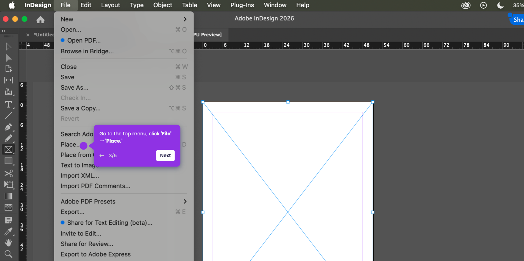Expand the New submenu
Screen dimensions: 524x261
(124, 19)
